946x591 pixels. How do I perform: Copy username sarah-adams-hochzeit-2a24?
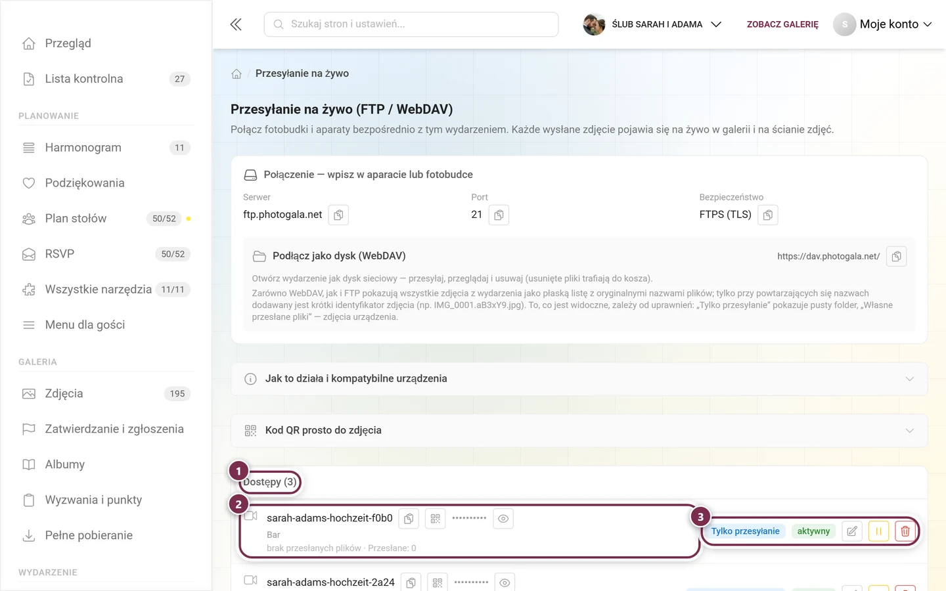tap(411, 582)
